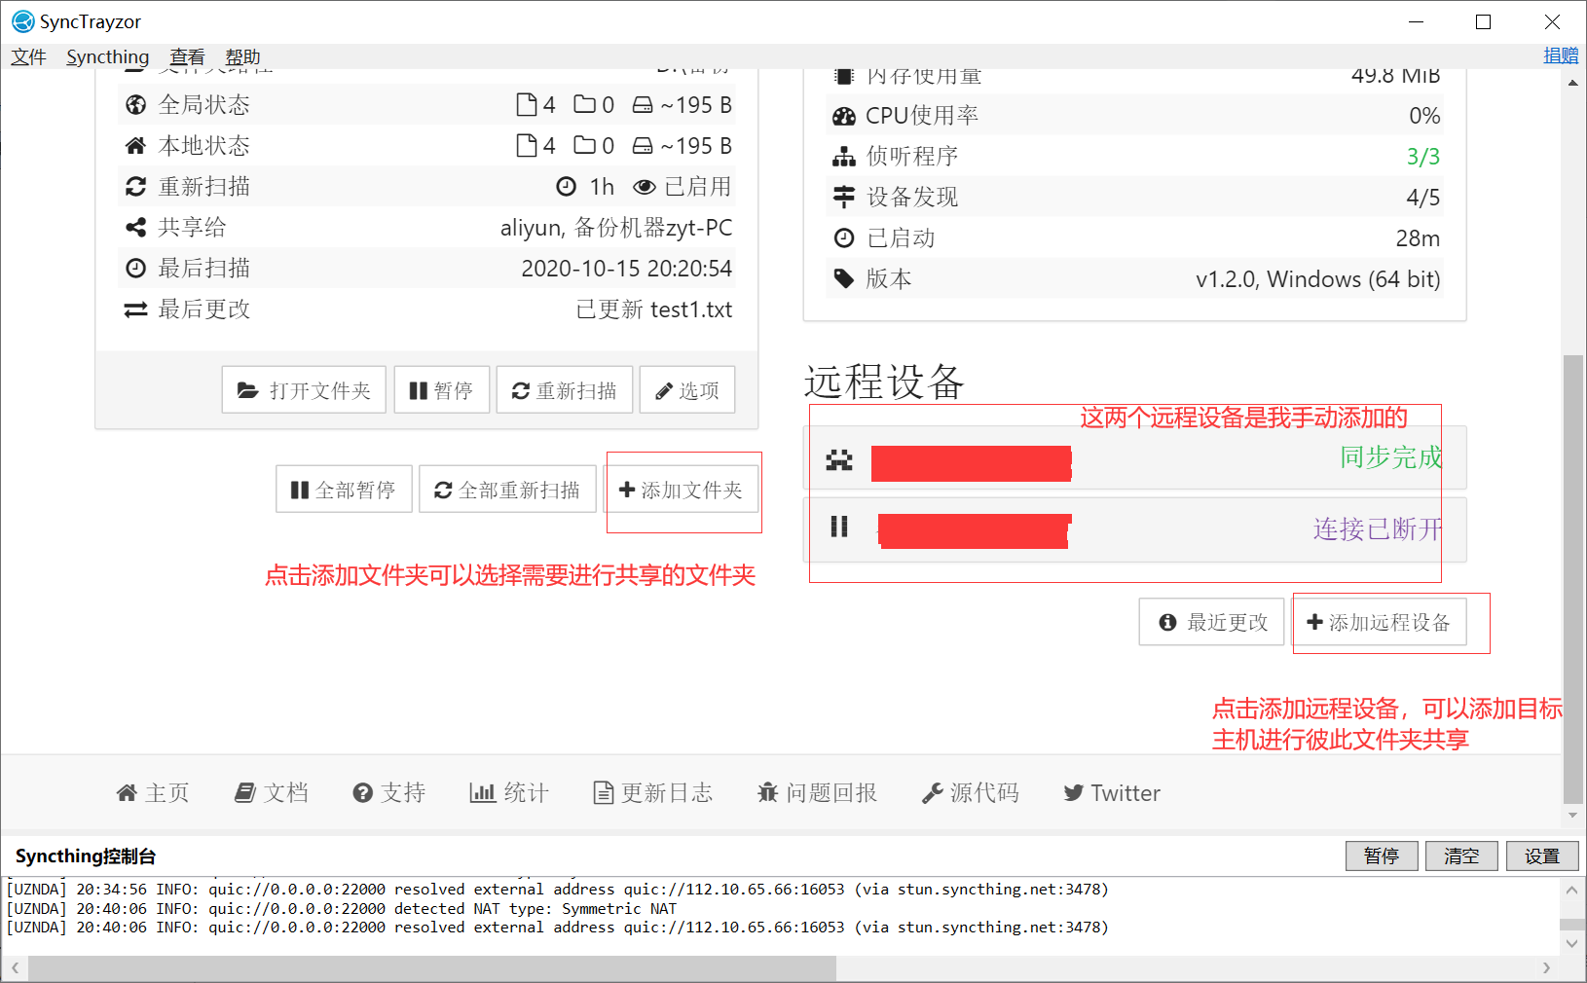
Task: Click console vertical scrollbar up arrow
Action: point(1571,890)
